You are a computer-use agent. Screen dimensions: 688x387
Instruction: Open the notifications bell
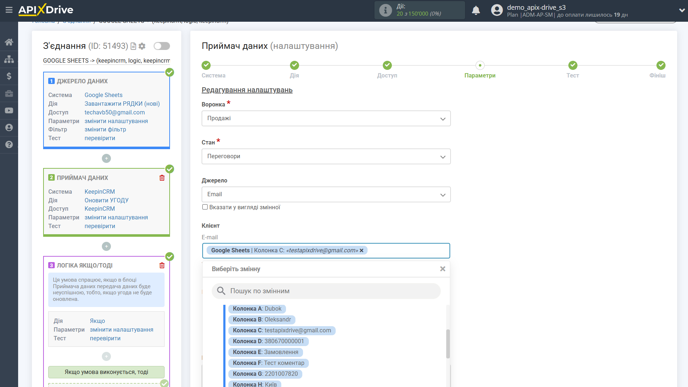coord(476,10)
